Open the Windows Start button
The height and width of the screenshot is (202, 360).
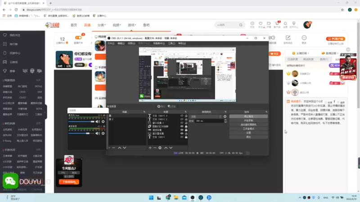(x=151, y=198)
